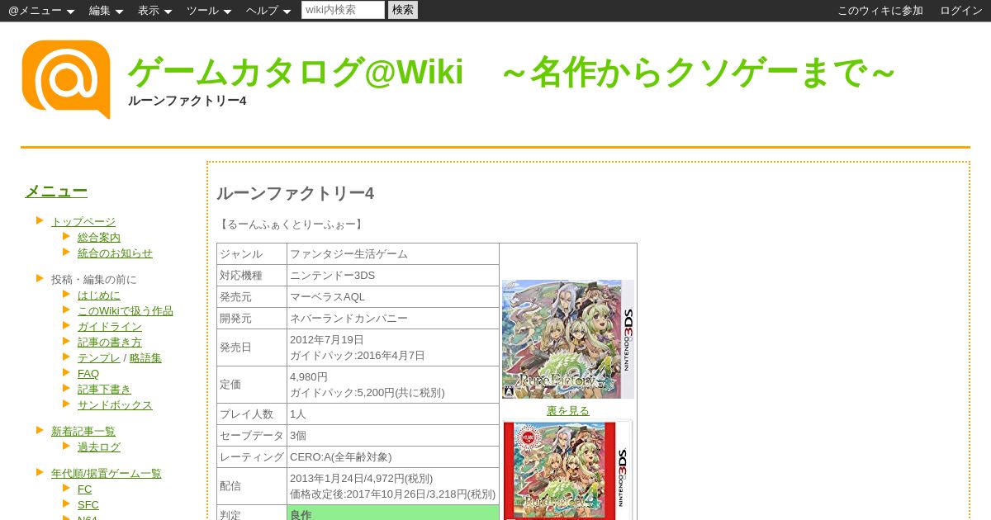Image resolution: width=991 pixels, height=520 pixels.
Task: Select the 良作 judgment cell
Action: (393, 513)
